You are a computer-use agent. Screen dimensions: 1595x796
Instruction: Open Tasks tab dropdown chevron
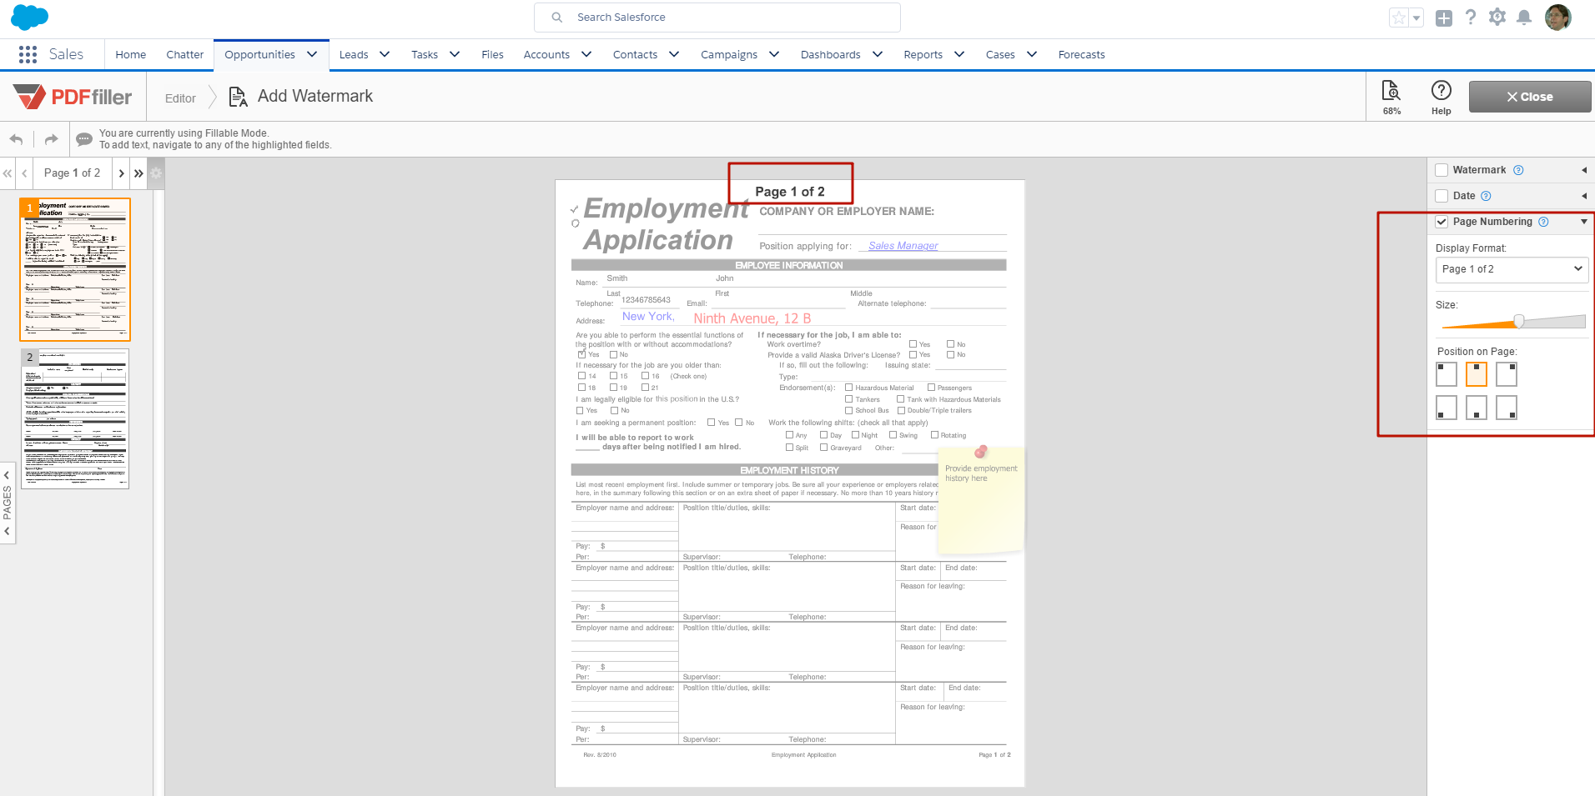pos(455,54)
